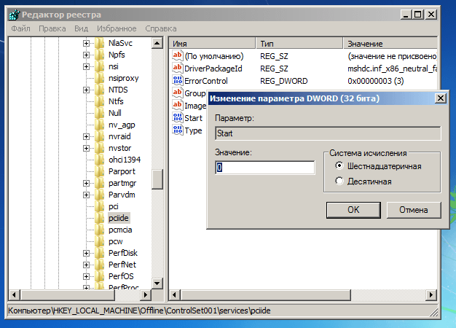456x328 pixels.
Task: Open the Файл menu
Action: (x=21, y=28)
